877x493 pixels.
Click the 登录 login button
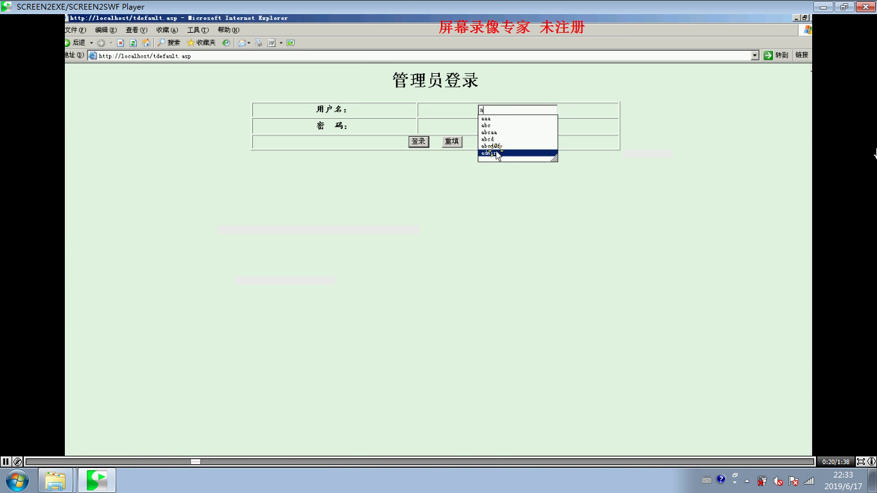[x=419, y=141]
